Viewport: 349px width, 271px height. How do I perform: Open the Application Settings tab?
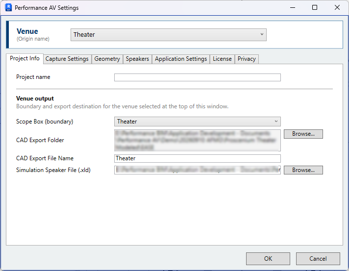[181, 59]
